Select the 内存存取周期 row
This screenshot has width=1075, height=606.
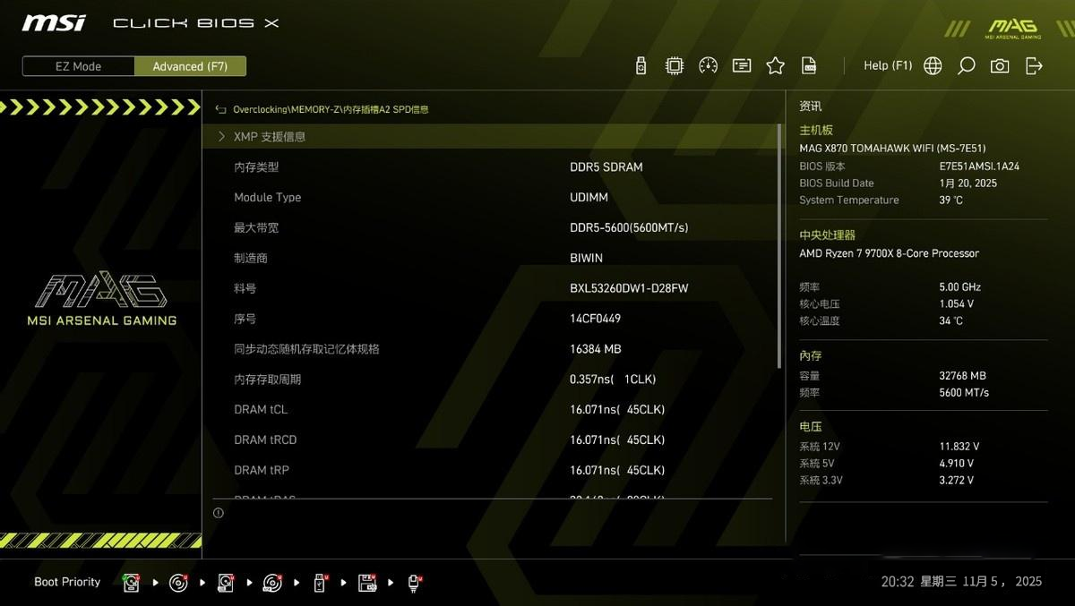(x=492, y=380)
